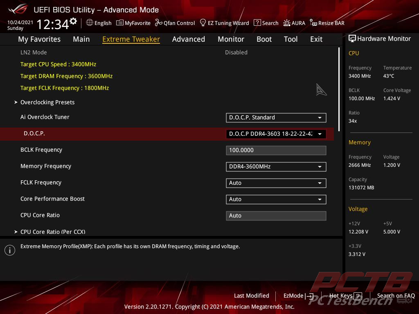This screenshot has width=419, height=314.
Task: Click the info icon beside help text
Action: [10, 250]
